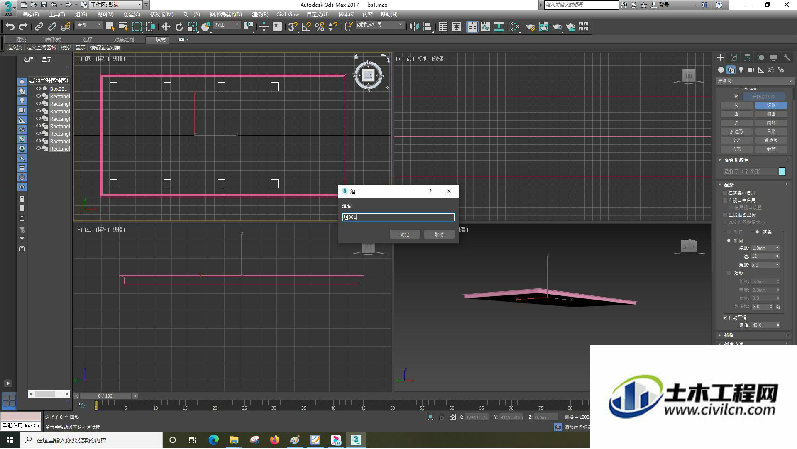797x449 pixels.
Task: Open Select by Name tool
Action: click(x=123, y=27)
